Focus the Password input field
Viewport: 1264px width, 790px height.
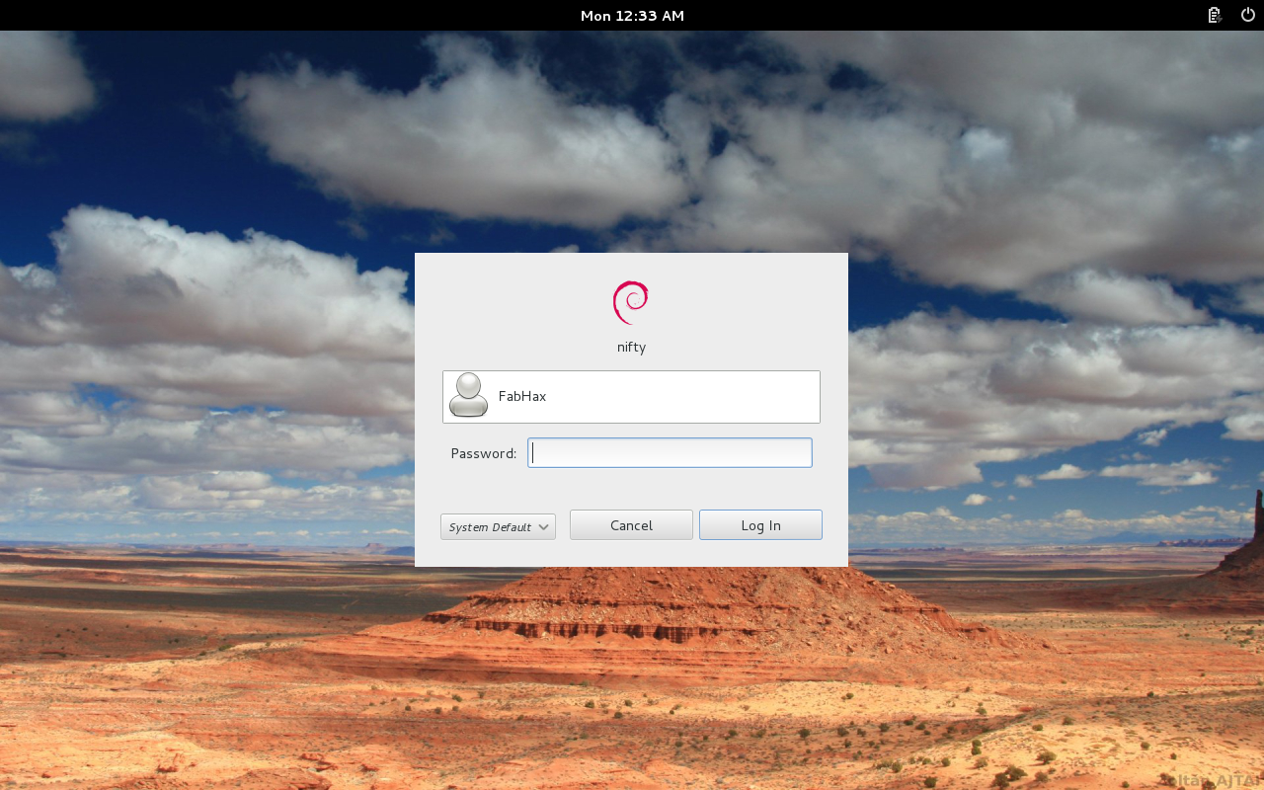[670, 453]
